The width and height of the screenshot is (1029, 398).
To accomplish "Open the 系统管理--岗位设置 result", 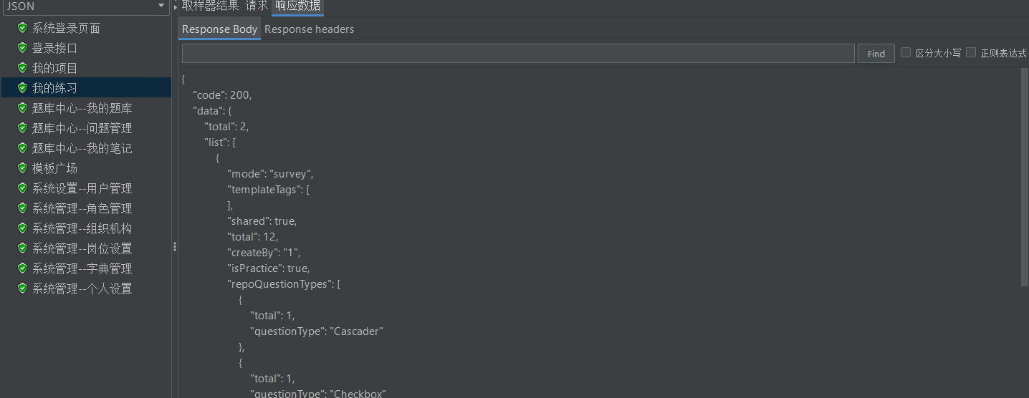I will tap(82, 248).
